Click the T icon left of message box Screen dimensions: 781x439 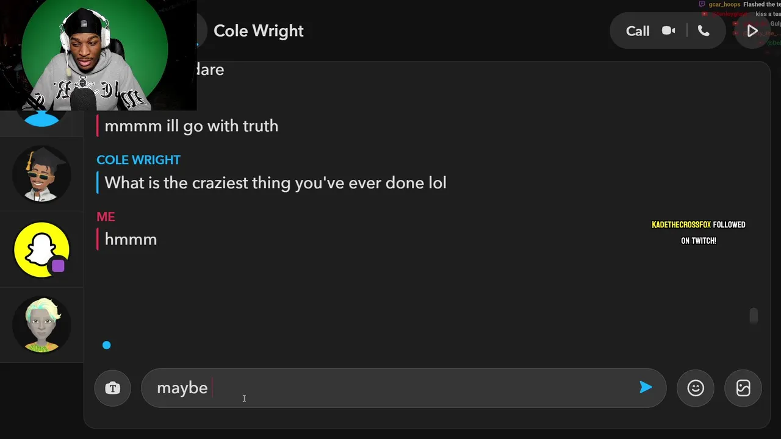click(x=113, y=388)
